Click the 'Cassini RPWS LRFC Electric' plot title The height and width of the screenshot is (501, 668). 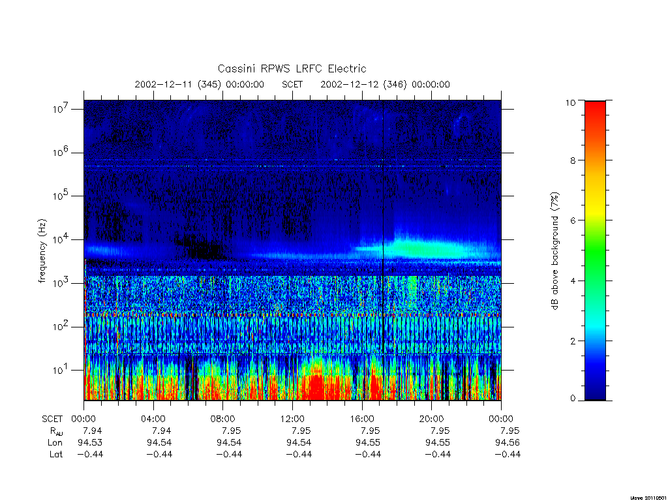click(292, 68)
